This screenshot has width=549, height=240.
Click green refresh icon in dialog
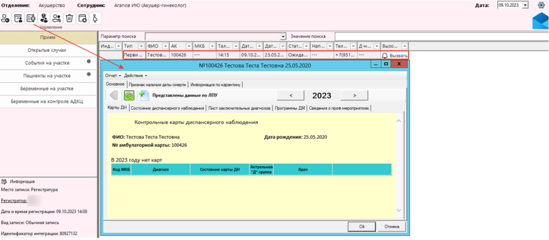click(129, 95)
